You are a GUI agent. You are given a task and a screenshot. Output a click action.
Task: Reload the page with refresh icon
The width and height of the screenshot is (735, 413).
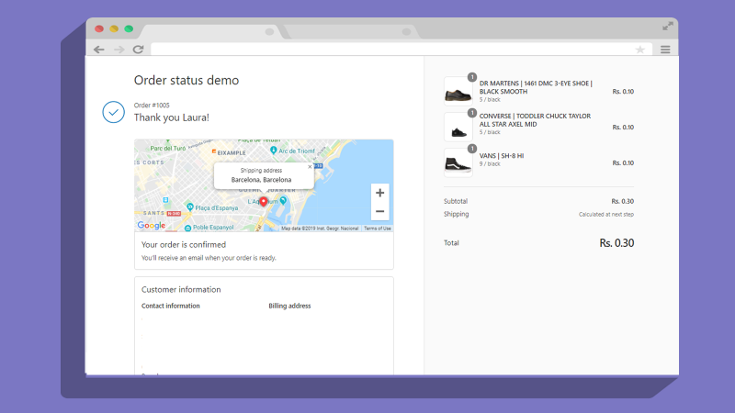(139, 50)
